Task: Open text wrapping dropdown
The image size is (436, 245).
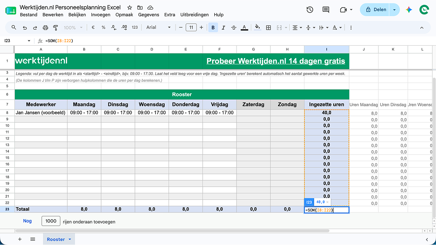Action: click(x=324, y=27)
